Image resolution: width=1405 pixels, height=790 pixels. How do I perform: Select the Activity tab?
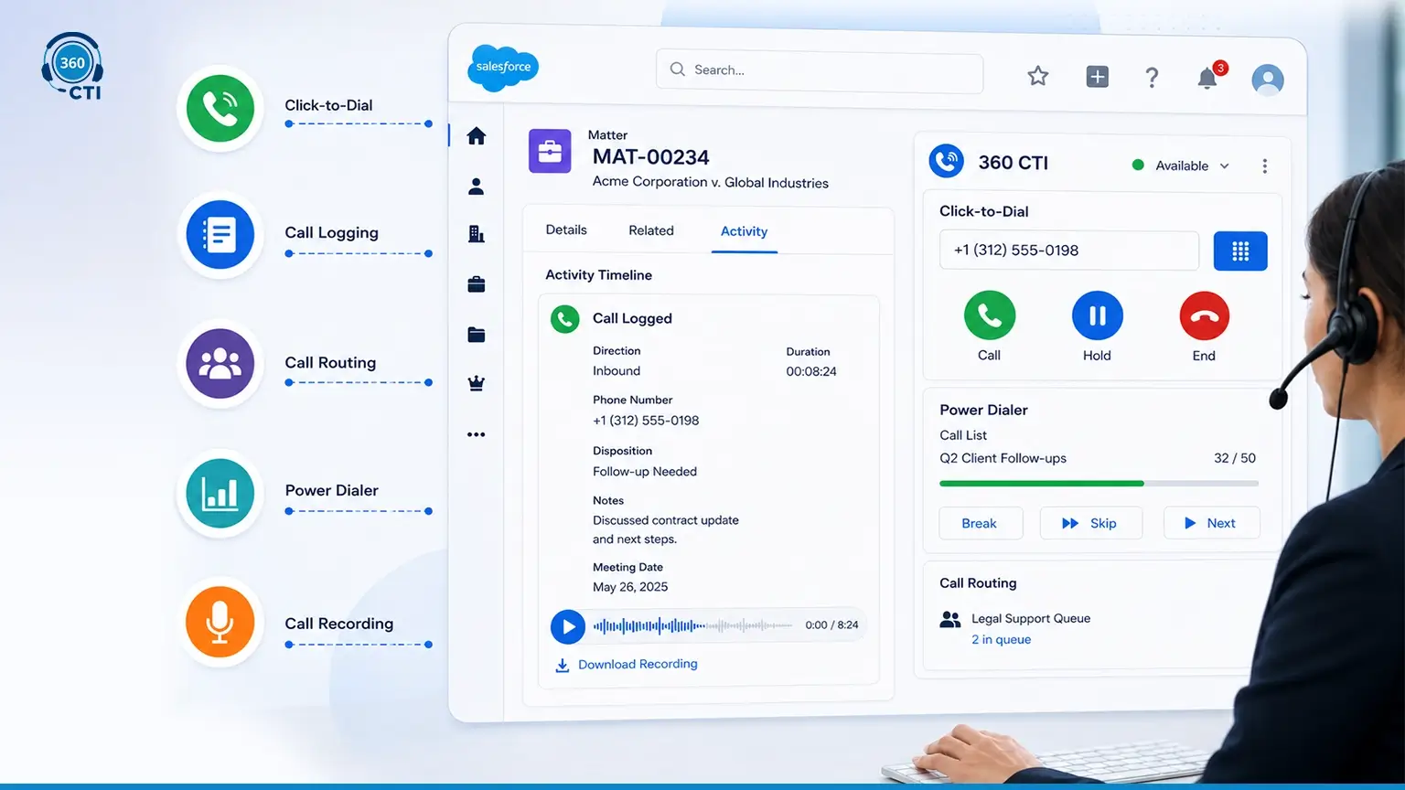pos(744,232)
